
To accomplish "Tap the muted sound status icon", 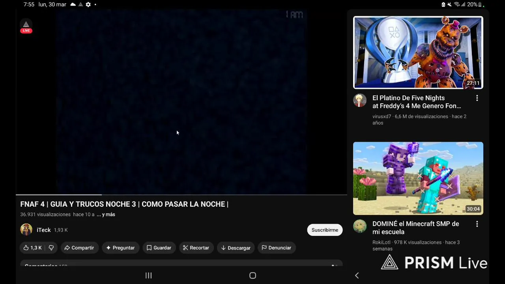I will (x=449, y=4).
